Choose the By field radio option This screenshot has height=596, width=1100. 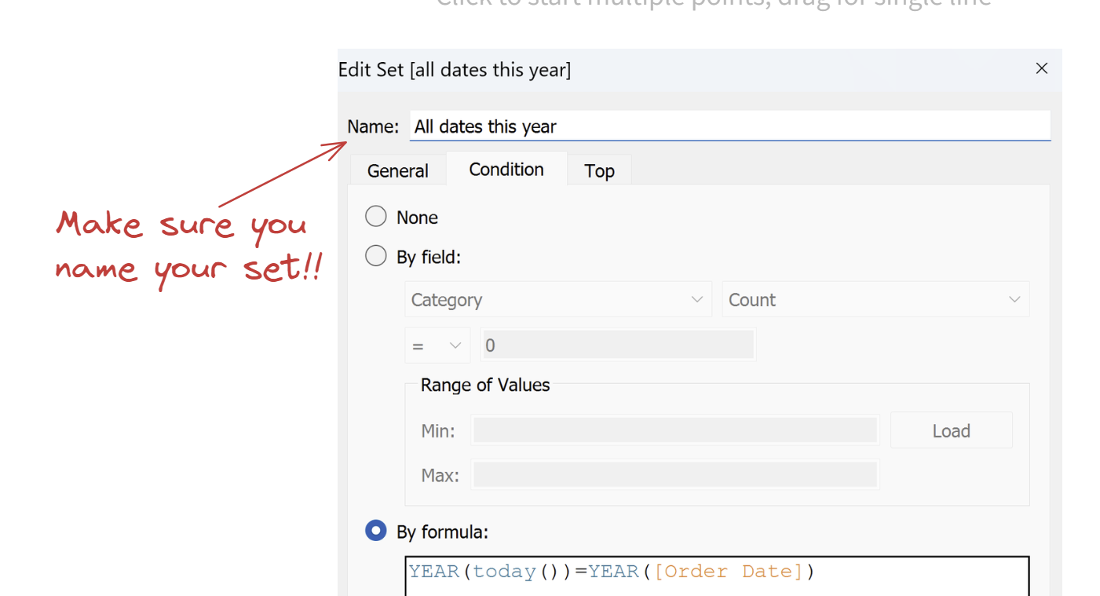pyautogui.click(x=376, y=256)
